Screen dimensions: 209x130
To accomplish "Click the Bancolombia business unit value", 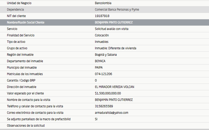I will point(103,3).
